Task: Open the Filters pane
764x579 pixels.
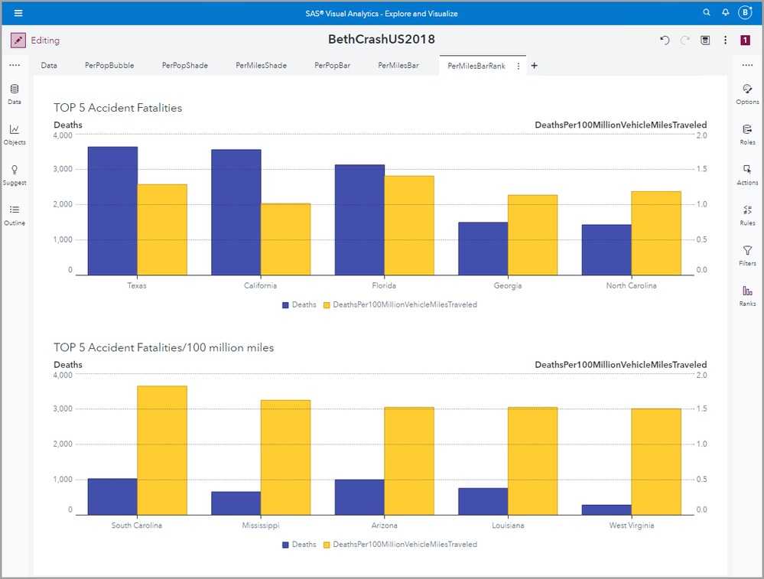Action: (747, 256)
